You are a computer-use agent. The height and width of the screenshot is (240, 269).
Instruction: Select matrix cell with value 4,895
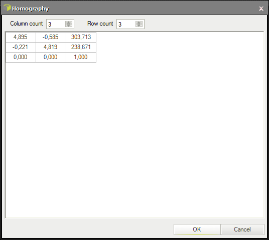(21, 37)
